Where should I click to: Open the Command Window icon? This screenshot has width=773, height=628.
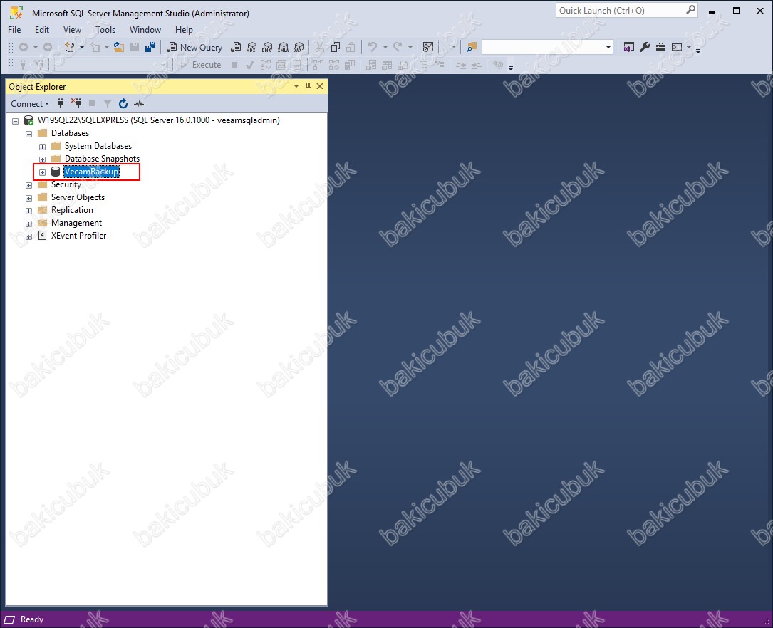(677, 47)
